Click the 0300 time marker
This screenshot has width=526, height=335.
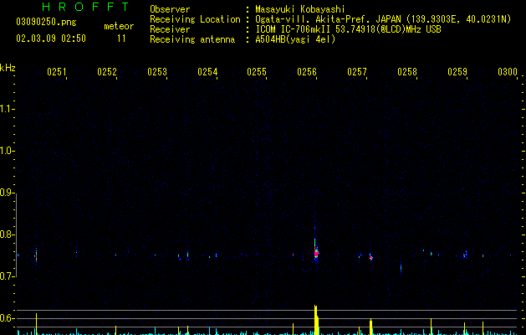(x=508, y=71)
